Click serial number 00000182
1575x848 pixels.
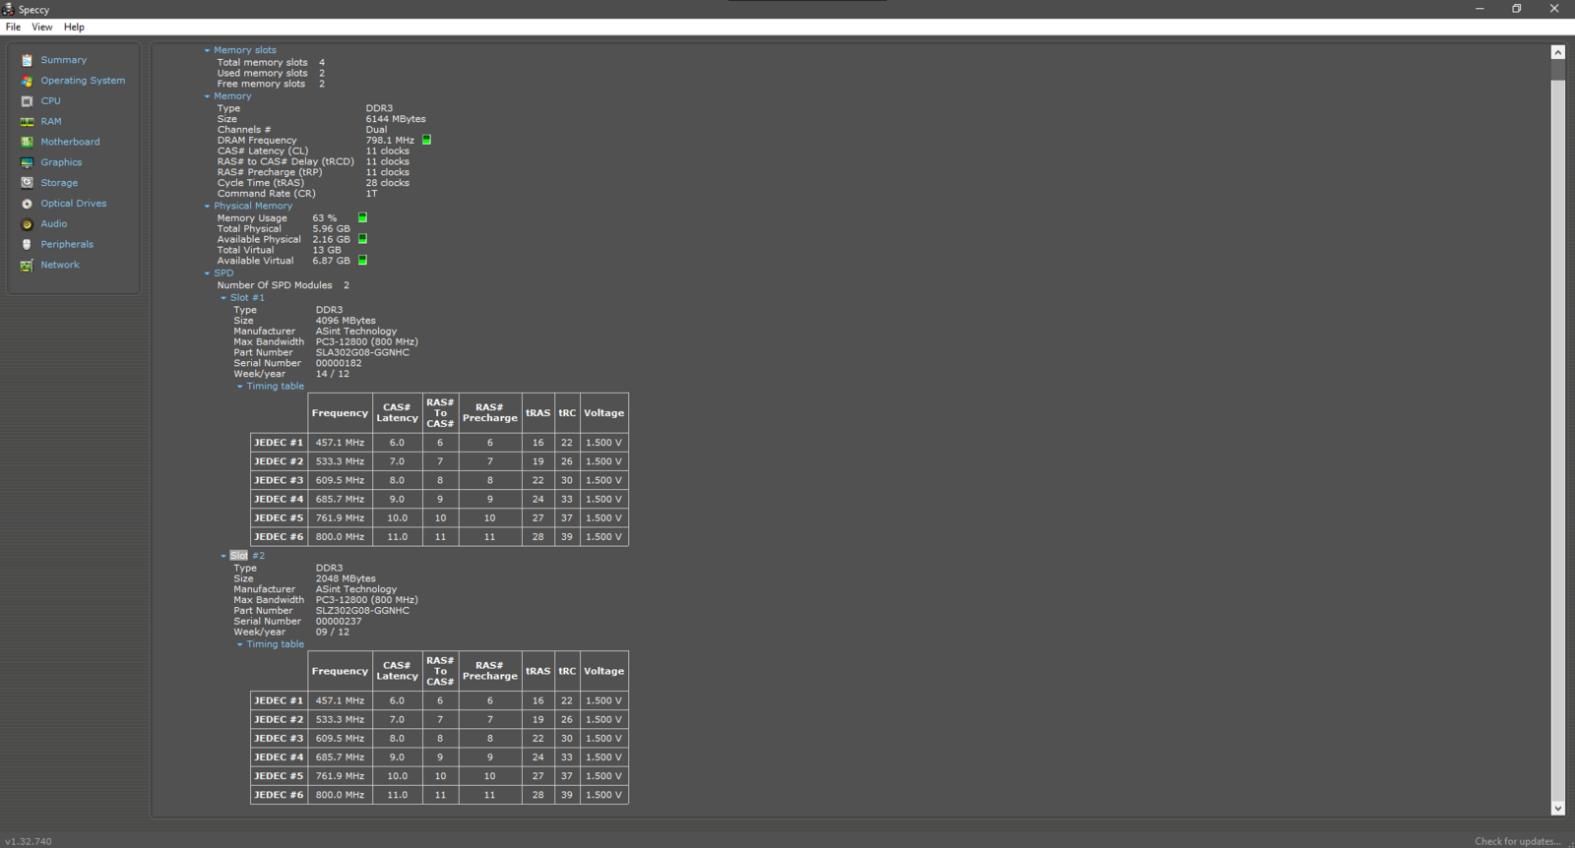tap(339, 363)
